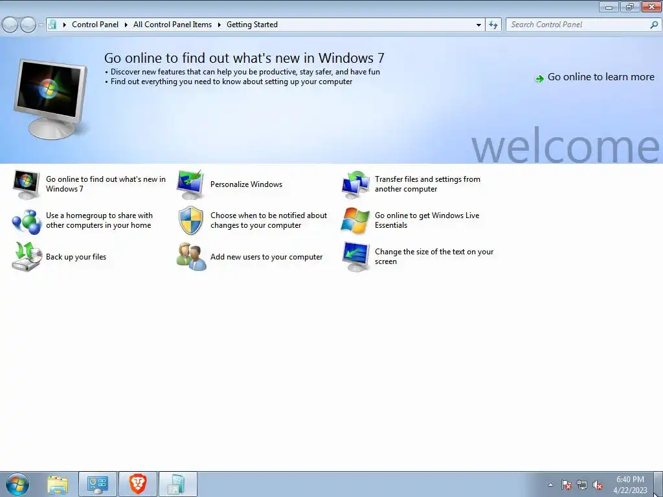Screen dimensions: 663x497
Task: Open 'Back up your files' text
Action: [76, 256]
